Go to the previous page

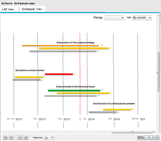tap(11, 138)
